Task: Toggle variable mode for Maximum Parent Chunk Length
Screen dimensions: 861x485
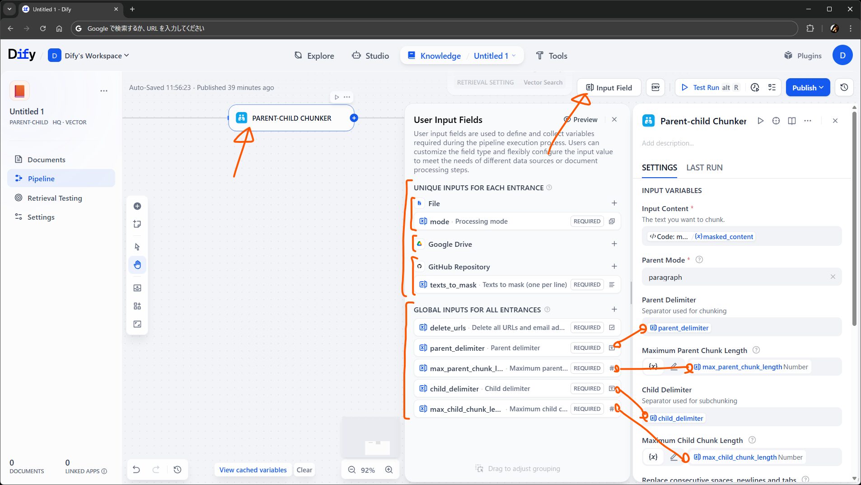Action: point(653,367)
